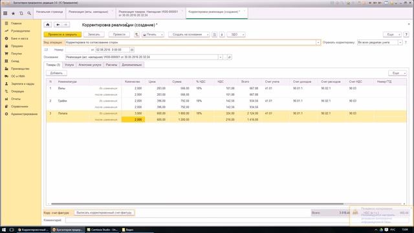Open Справочники in the sidebar
The width and height of the screenshot is (414, 233).
tap(19, 106)
